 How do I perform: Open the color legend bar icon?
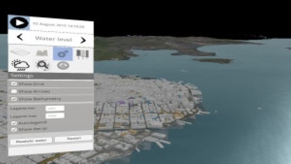click(x=83, y=54)
